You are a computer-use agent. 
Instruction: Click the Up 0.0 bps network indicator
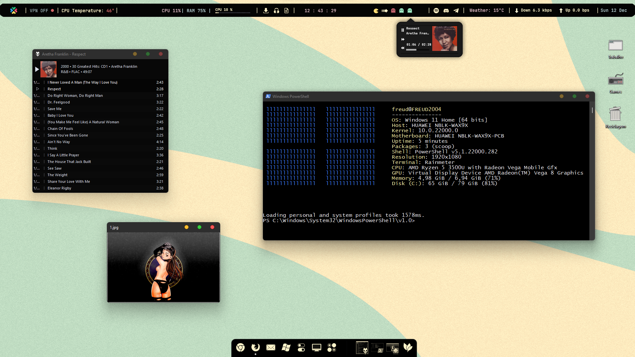tap(574, 11)
